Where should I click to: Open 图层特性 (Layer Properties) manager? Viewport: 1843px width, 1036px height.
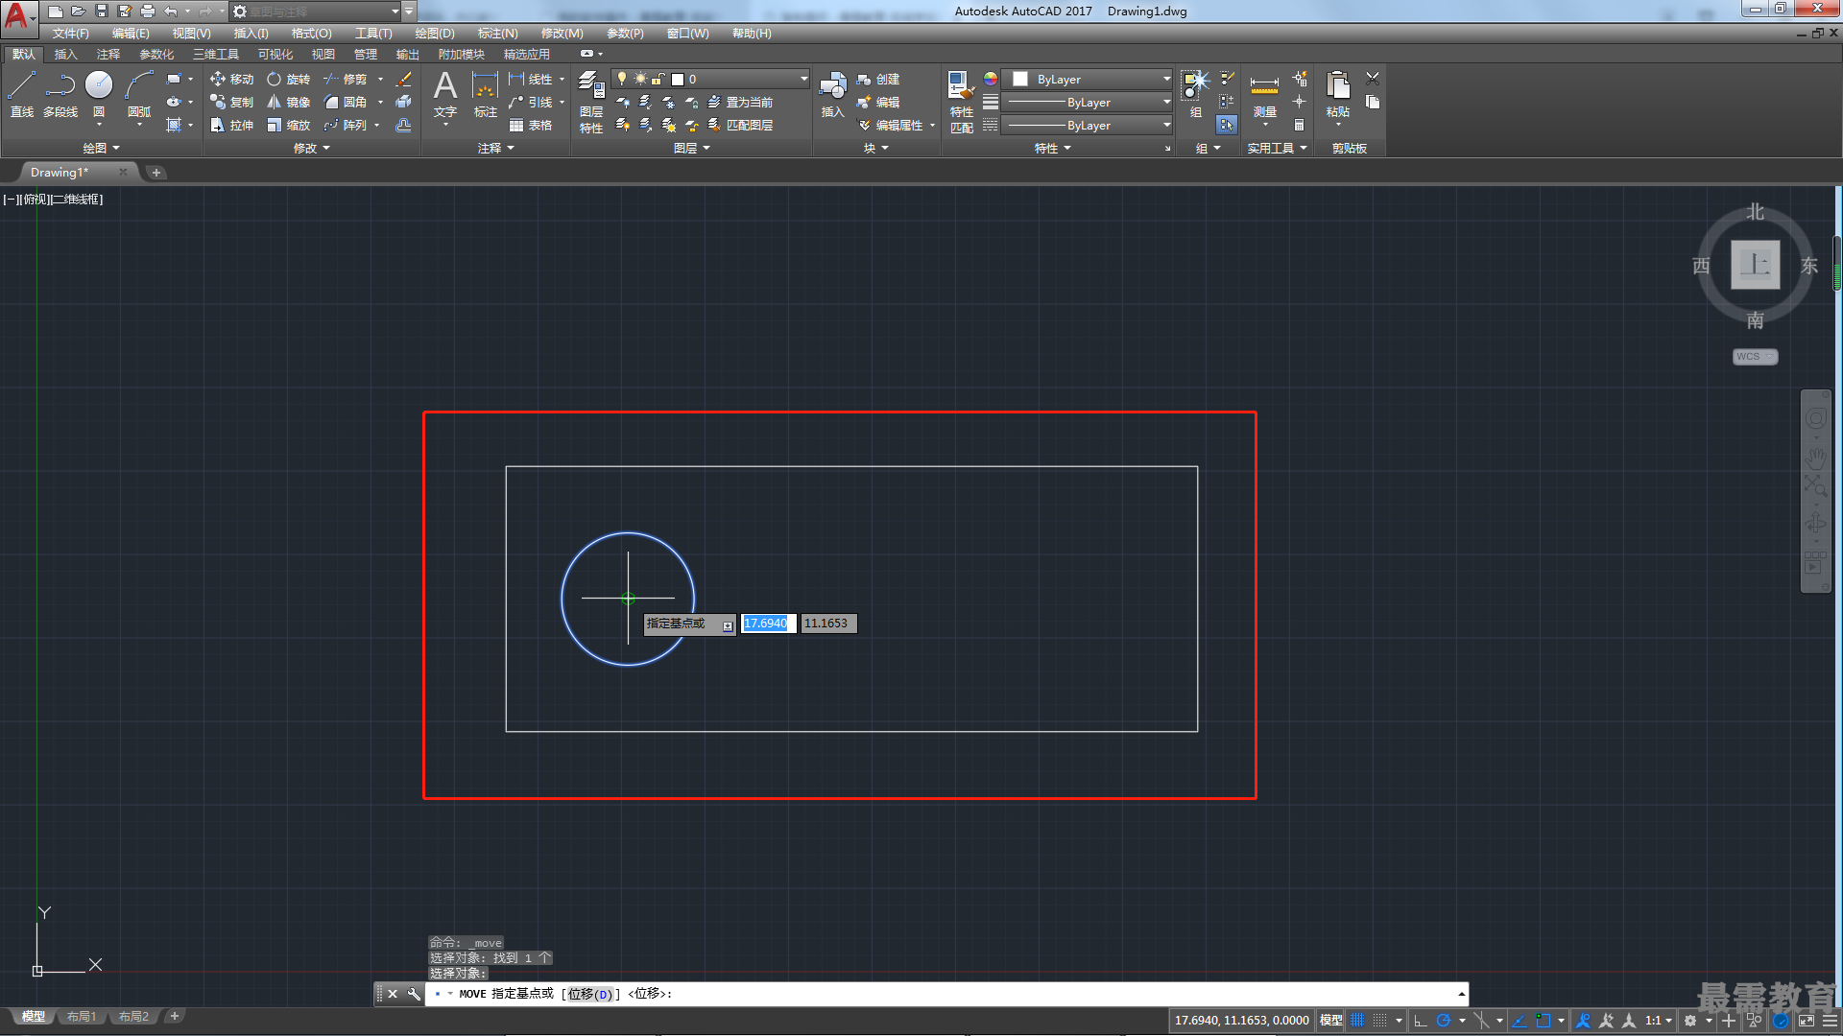pos(591,102)
